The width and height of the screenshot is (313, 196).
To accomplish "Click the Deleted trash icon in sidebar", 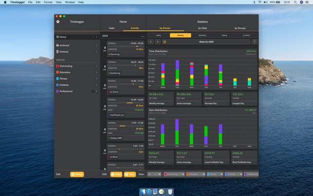I will [x=57, y=52].
